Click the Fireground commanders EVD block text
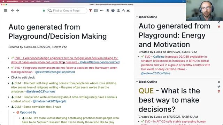223x125 pixels. click(x=64, y=70)
